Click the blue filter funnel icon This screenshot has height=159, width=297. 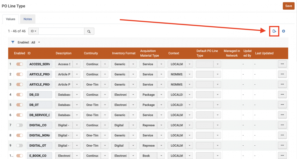[x=13, y=42]
